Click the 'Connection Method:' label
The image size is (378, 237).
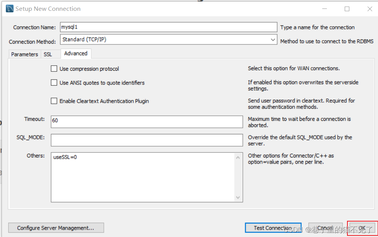pos(32,42)
